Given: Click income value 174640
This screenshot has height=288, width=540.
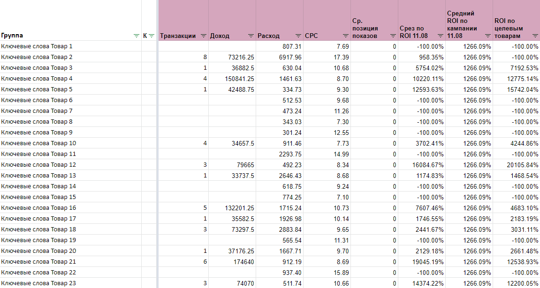Looking at the screenshot, I should [x=243, y=261].
